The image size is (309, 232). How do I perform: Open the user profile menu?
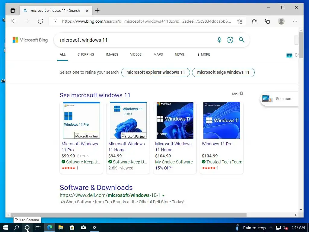(281, 21)
